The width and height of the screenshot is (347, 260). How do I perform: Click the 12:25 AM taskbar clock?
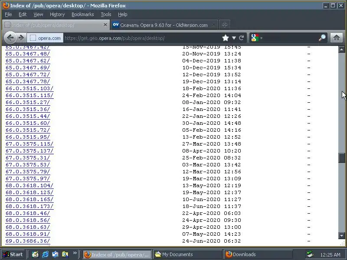[330, 255]
